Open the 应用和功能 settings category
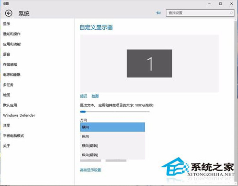Screen dimensions: 238x186 [x=12, y=44]
